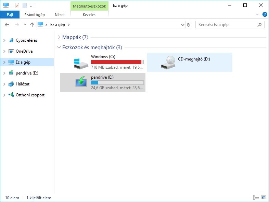Open Help with the question mark icon
This screenshot has width=269, height=202.
pyautogui.click(x=265, y=15)
